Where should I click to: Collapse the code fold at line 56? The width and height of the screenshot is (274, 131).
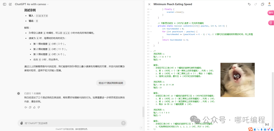[x=151, y=31]
